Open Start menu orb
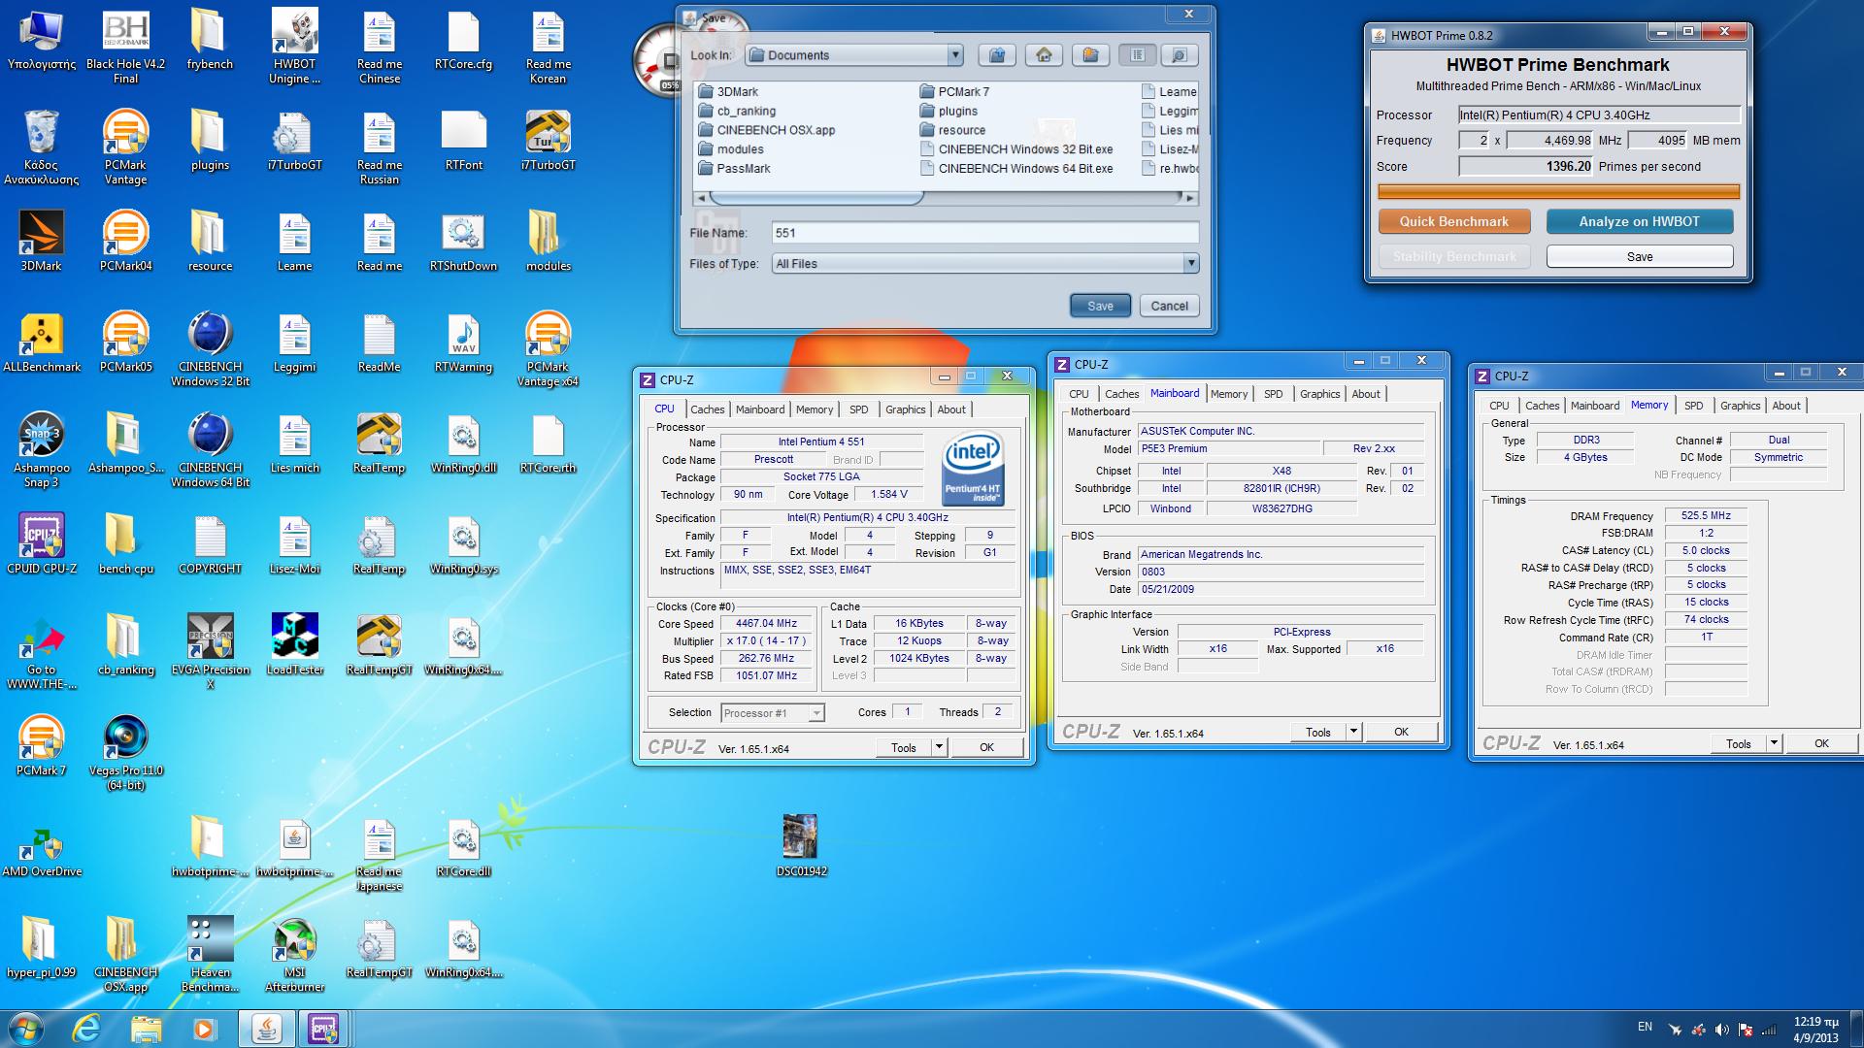1864x1048 pixels. [25, 1028]
